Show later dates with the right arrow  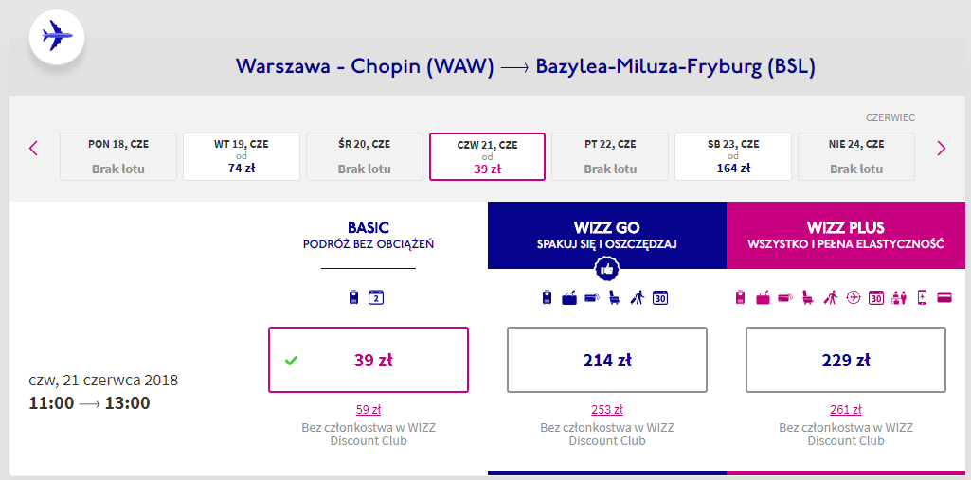[x=941, y=148]
